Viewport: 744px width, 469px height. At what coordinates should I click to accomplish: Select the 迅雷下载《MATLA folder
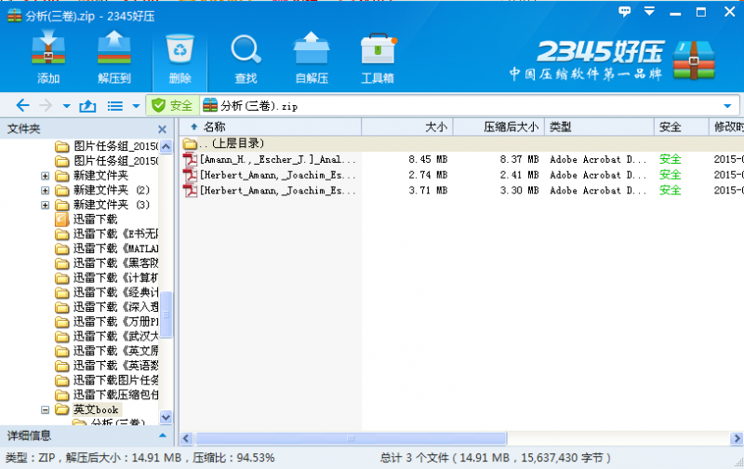107,248
